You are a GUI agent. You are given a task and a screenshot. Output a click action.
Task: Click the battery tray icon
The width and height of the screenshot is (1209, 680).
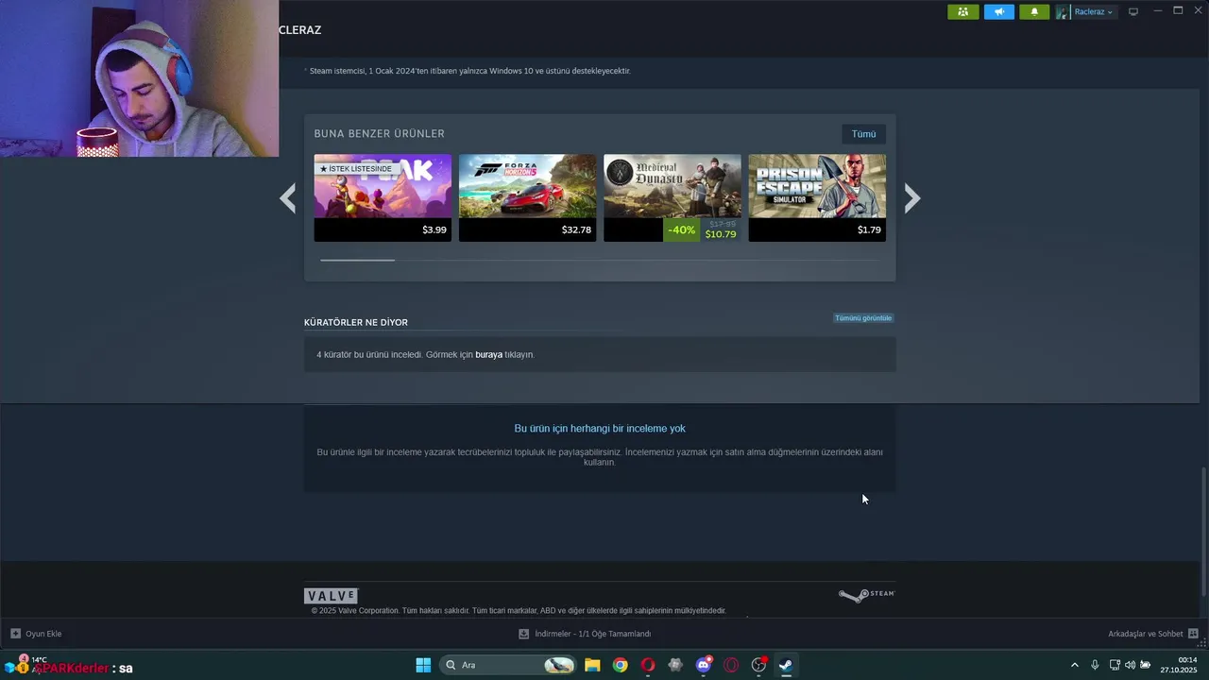1145,665
